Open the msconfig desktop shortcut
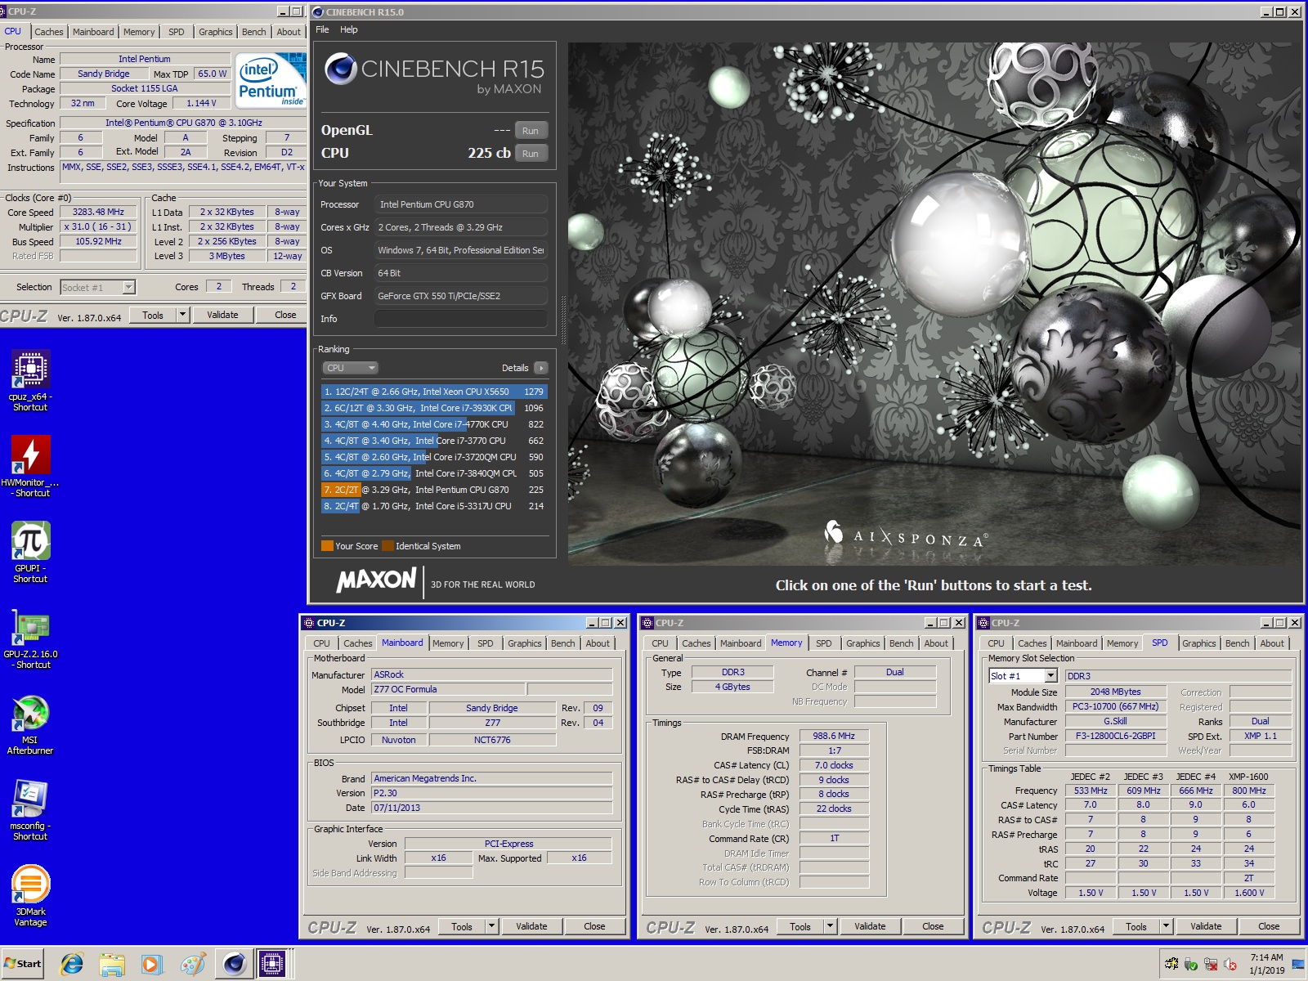 coord(30,809)
